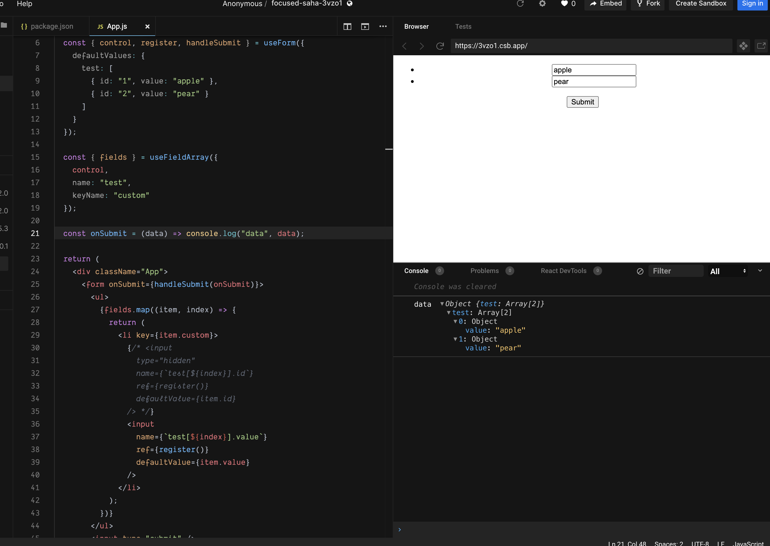Click the run preview icon in editor toolbar
The height and width of the screenshot is (546, 770).
(x=365, y=26)
